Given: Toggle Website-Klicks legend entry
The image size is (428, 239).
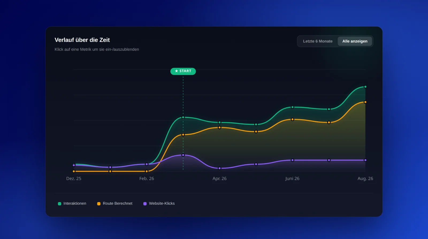Looking at the screenshot, I should (x=159, y=203).
